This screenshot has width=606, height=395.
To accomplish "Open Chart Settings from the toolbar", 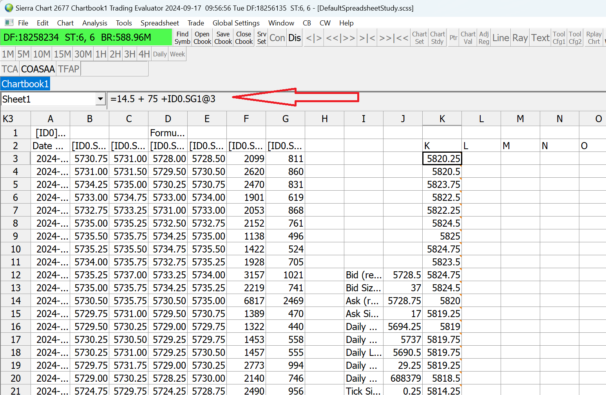I will point(419,38).
